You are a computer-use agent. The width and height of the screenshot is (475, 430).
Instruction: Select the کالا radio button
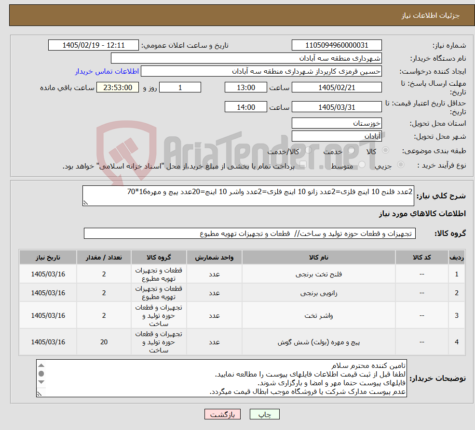tap(386, 150)
